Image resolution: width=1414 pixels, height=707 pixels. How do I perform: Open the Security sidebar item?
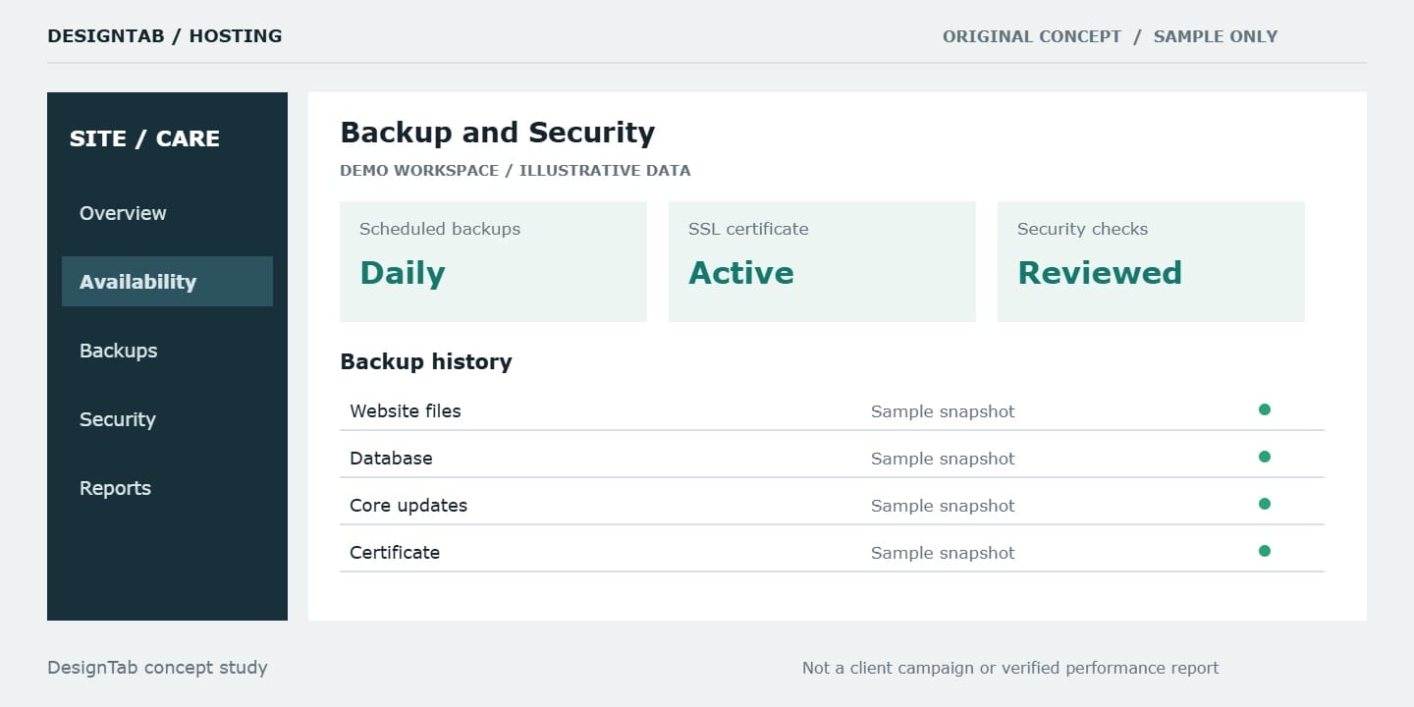tap(118, 419)
